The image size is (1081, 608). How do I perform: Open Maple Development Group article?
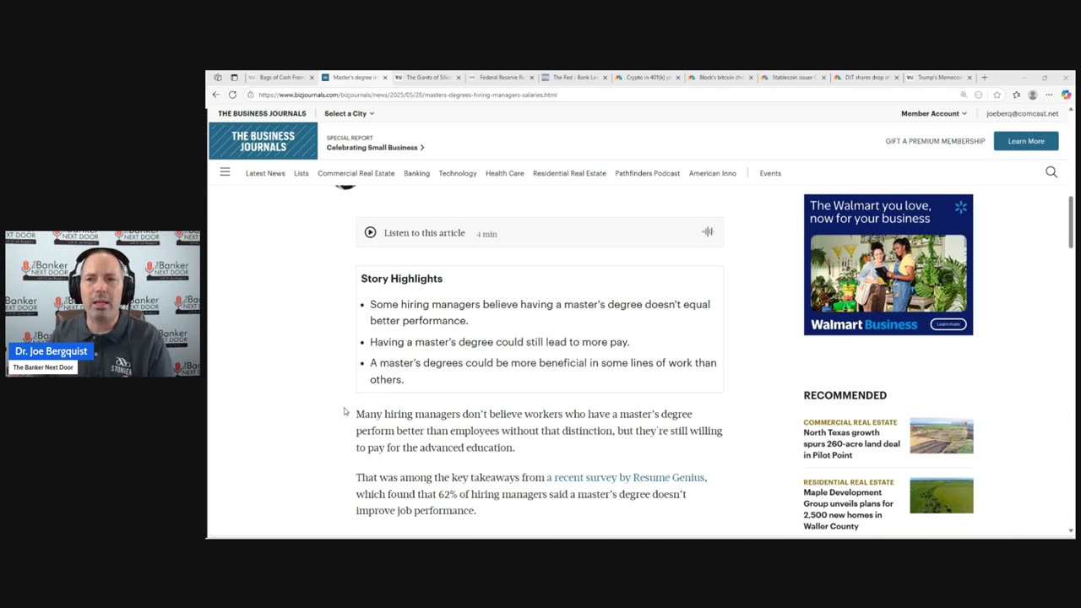[848, 509]
